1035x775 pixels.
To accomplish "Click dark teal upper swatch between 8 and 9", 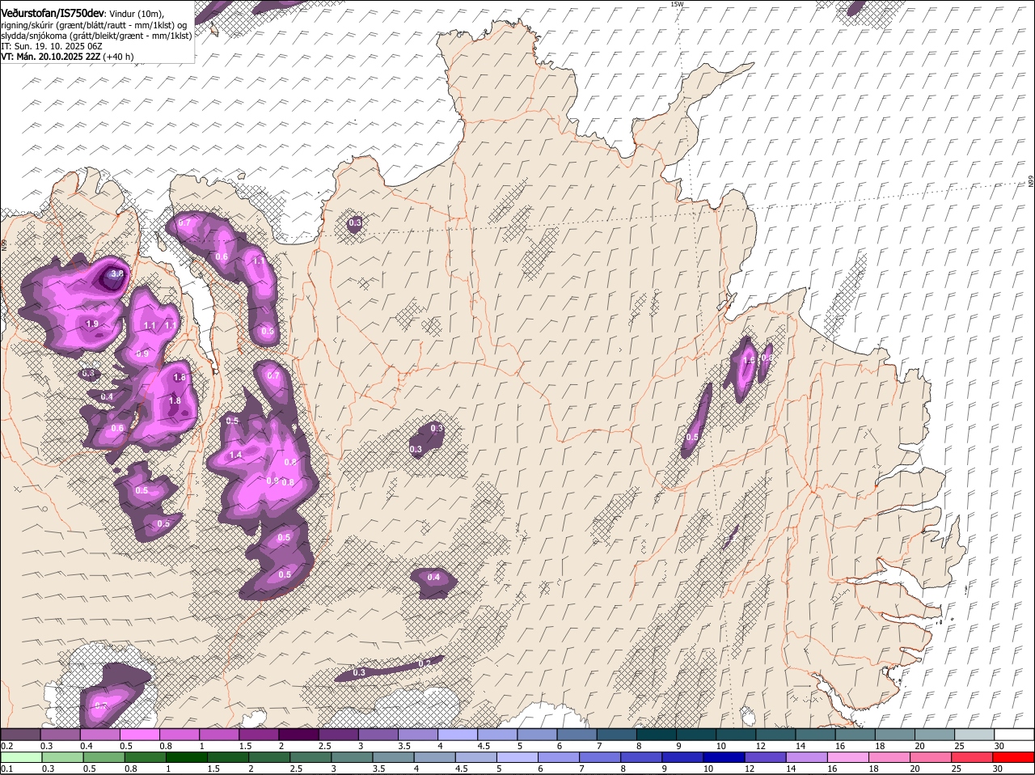I will click(x=657, y=734).
